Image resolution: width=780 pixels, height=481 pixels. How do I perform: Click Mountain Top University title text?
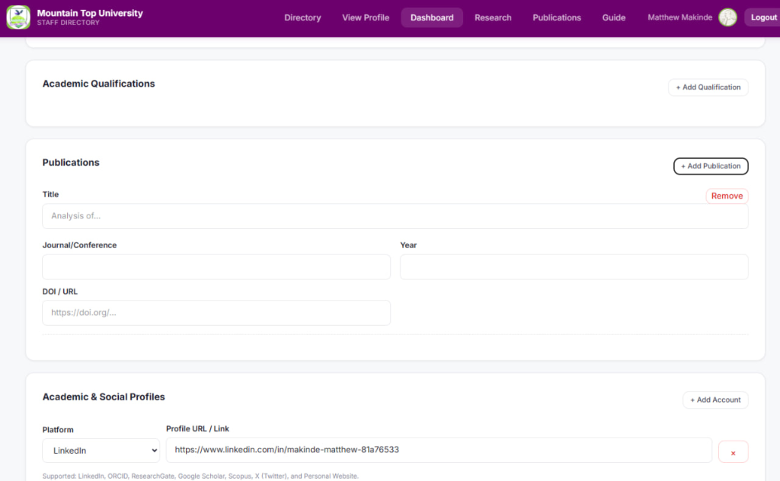click(90, 13)
